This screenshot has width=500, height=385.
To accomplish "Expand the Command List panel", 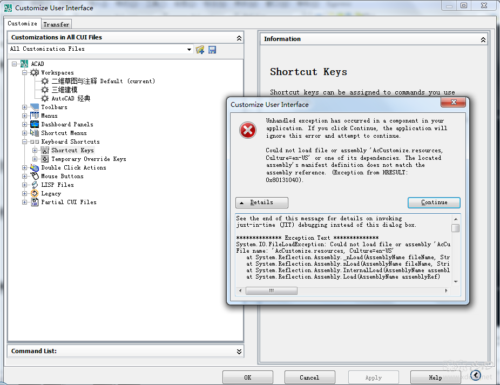I will click(239, 352).
